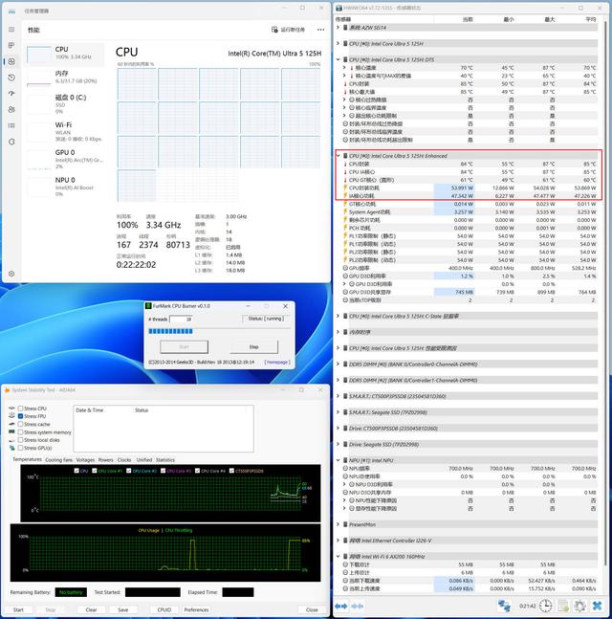Click HWiNFO shrink columns grey arrows icon
Screen dimensions: 612x619
pos(358,606)
